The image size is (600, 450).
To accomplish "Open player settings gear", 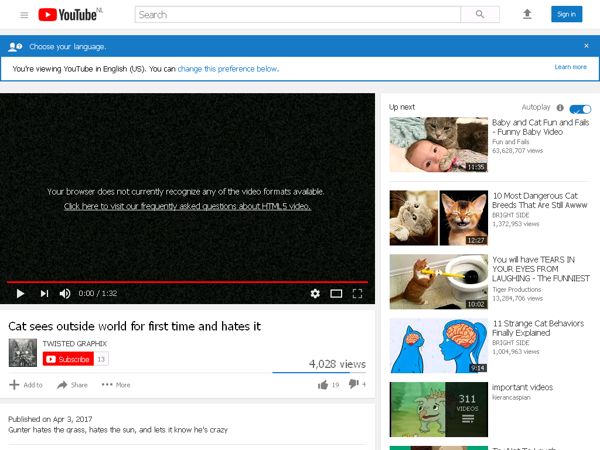I will [315, 294].
